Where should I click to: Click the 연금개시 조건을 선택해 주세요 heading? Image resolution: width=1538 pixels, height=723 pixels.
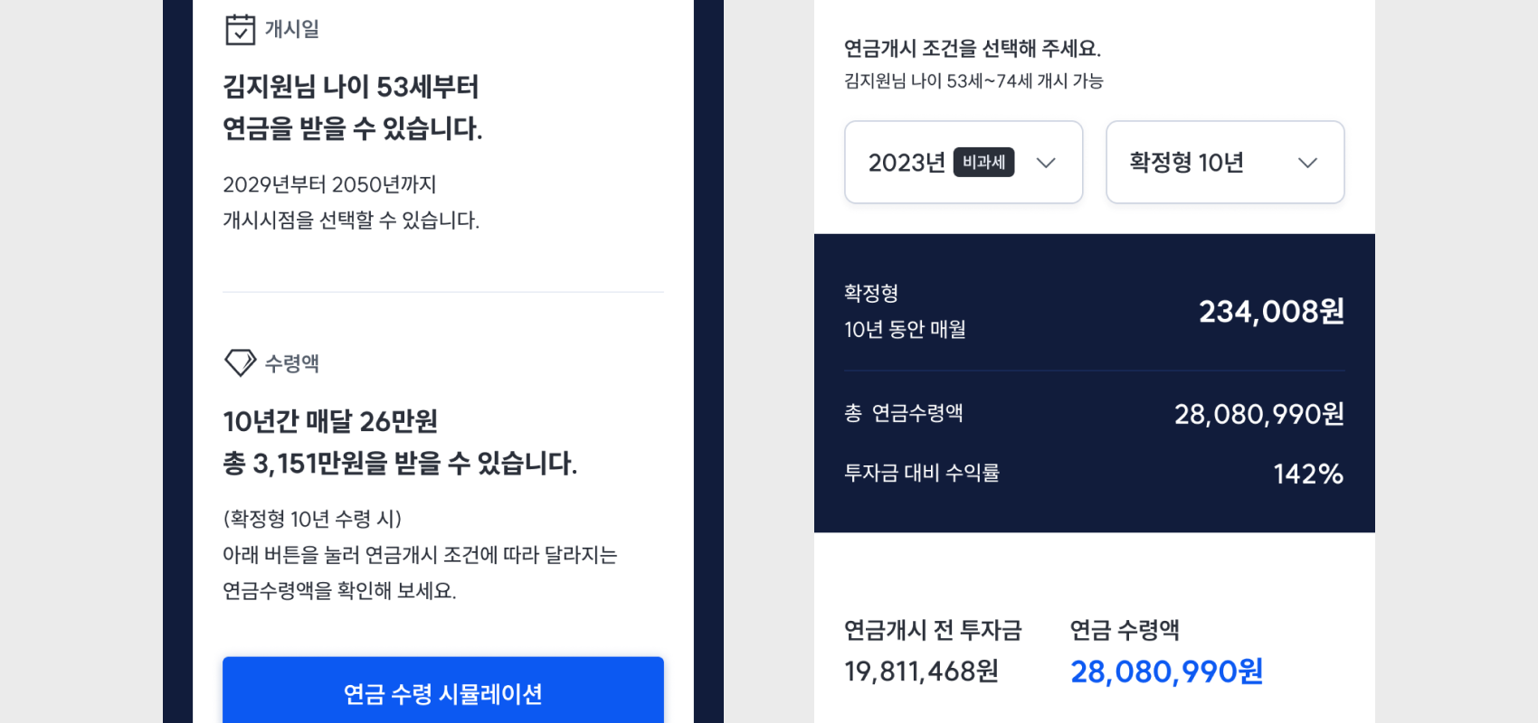[973, 48]
